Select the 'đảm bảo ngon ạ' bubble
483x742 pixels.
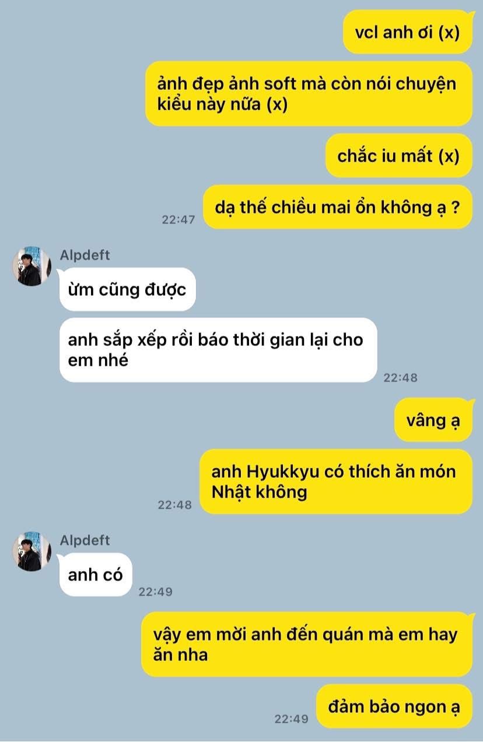[394, 706]
